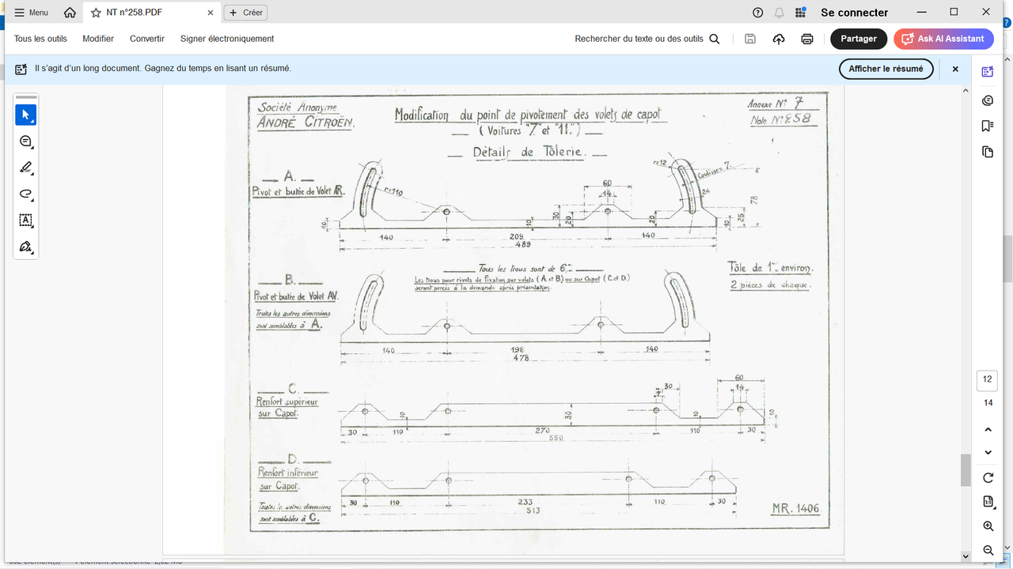Open the Modifier menu
This screenshot has height=569, width=1013.
(98, 39)
